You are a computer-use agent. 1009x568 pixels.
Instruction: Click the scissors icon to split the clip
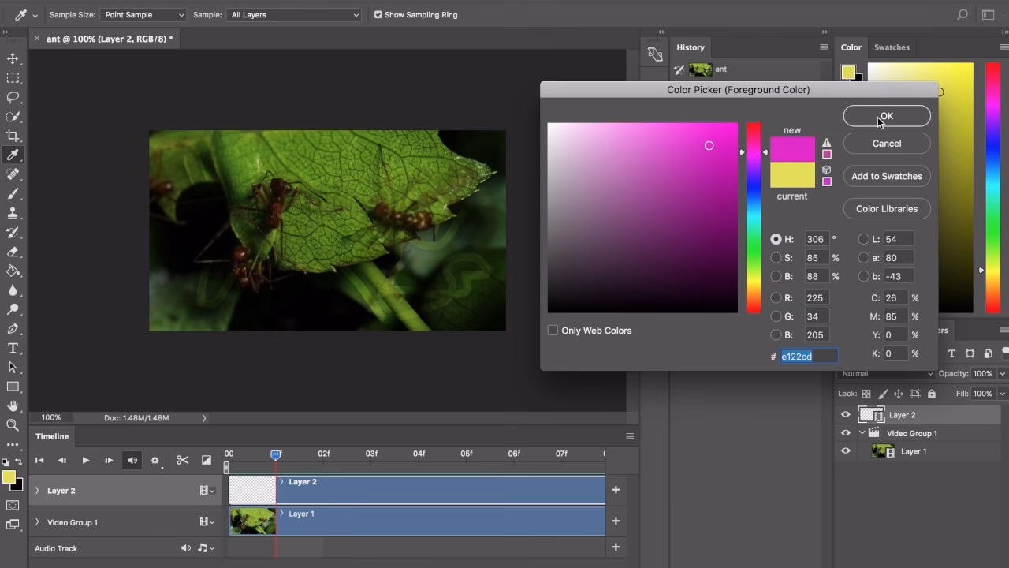click(x=182, y=459)
